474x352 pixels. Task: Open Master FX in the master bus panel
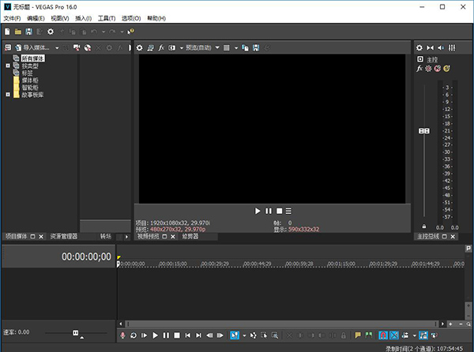[420, 69]
